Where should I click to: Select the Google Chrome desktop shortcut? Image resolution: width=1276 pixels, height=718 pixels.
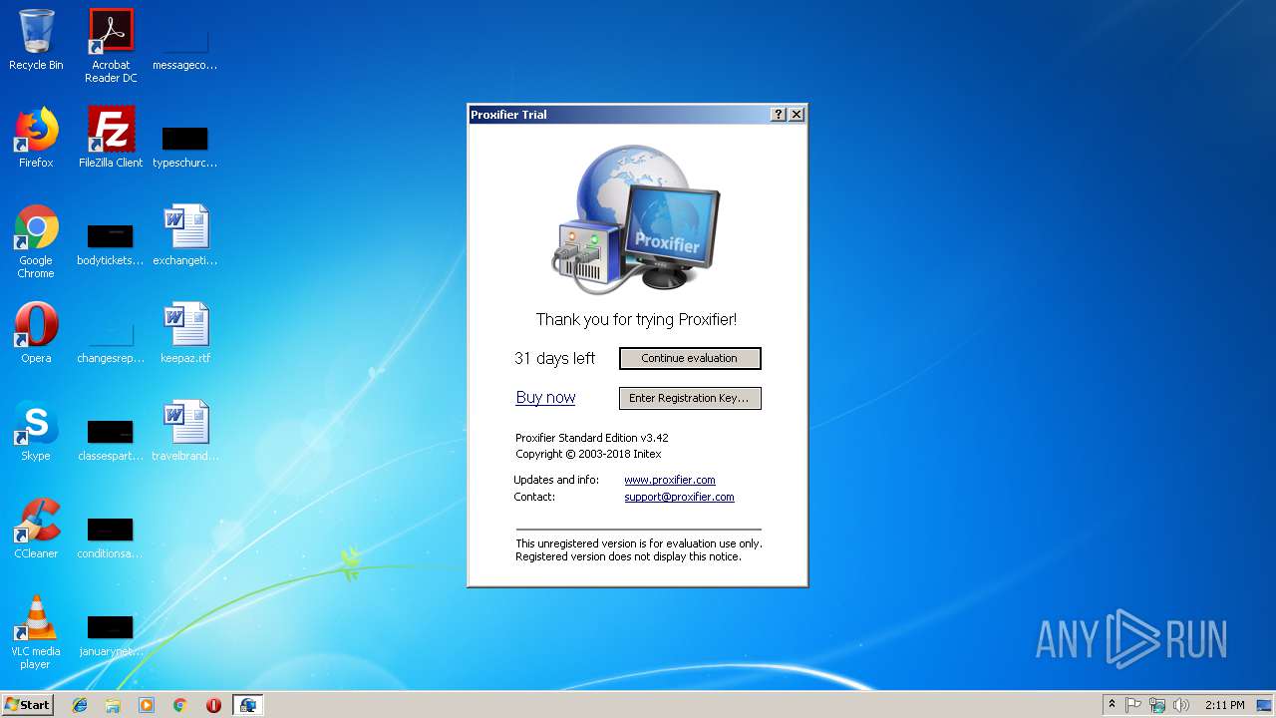pyautogui.click(x=36, y=241)
